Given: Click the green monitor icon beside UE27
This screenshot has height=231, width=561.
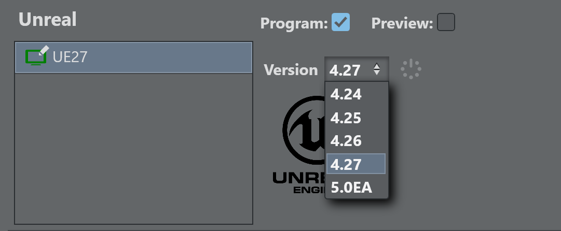Looking at the screenshot, I should (x=35, y=57).
